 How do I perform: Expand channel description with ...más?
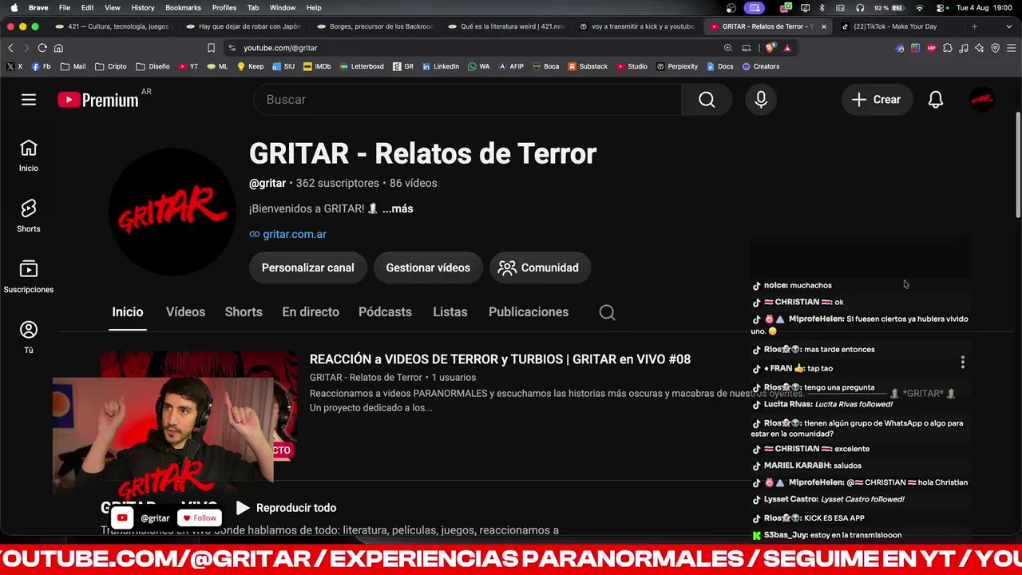click(398, 208)
